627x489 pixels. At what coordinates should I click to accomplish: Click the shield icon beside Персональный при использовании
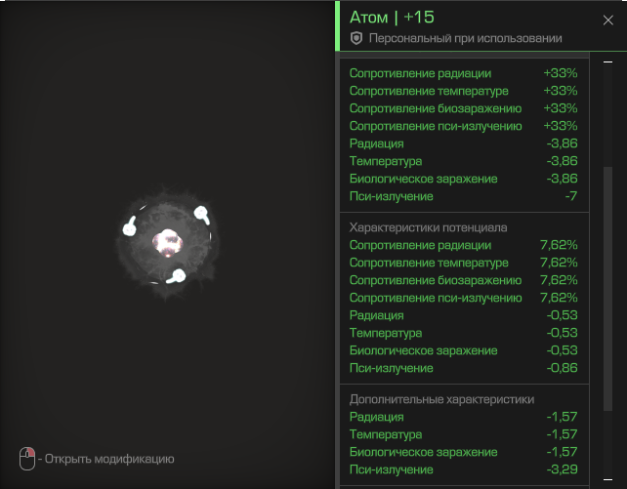pos(356,38)
